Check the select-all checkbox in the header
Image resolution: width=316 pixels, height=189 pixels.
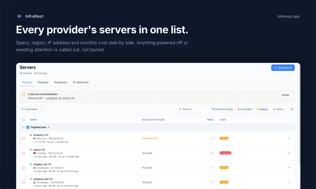[23, 120]
